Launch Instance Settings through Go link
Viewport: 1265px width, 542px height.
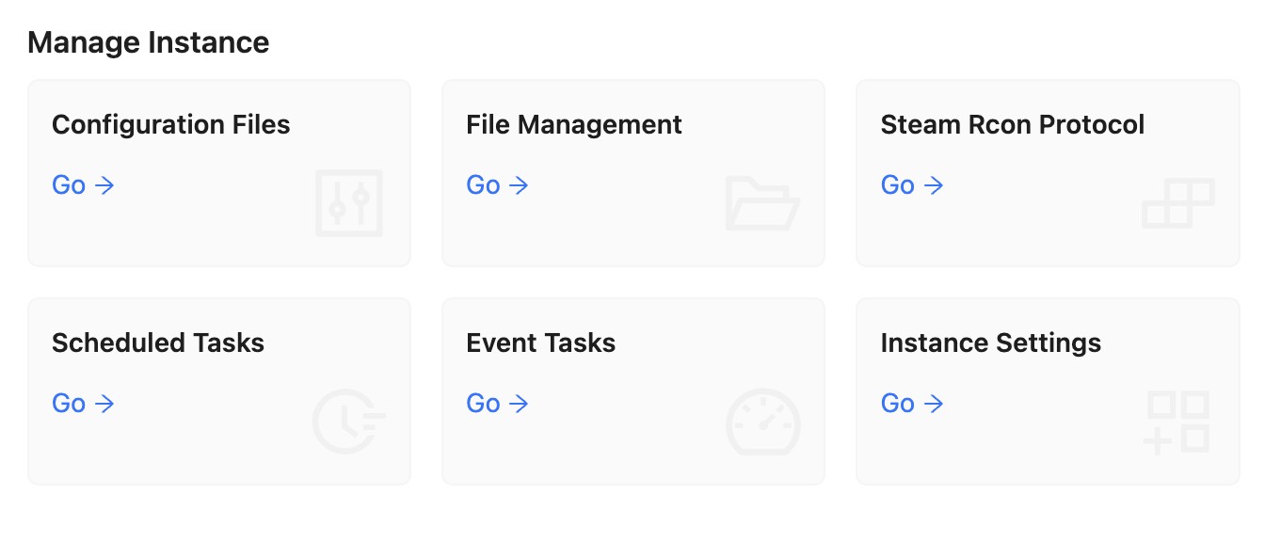[912, 404]
